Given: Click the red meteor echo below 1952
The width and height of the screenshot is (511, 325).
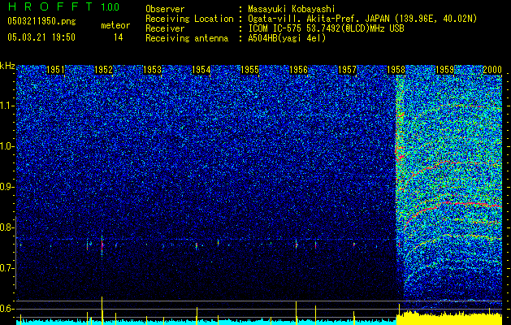Looking at the screenshot, I should 102,245.
